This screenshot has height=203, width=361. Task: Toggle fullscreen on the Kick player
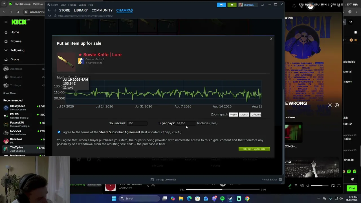tap(339, 186)
